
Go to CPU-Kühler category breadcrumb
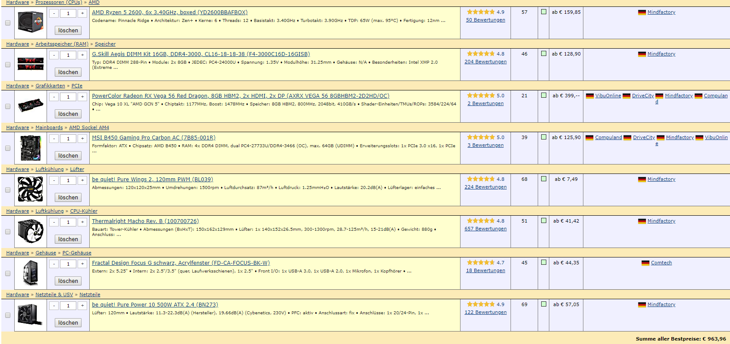(x=84, y=211)
